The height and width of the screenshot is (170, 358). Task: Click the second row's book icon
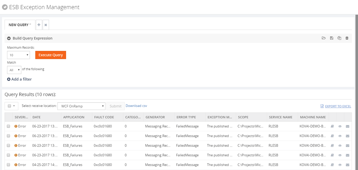point(332,136)
